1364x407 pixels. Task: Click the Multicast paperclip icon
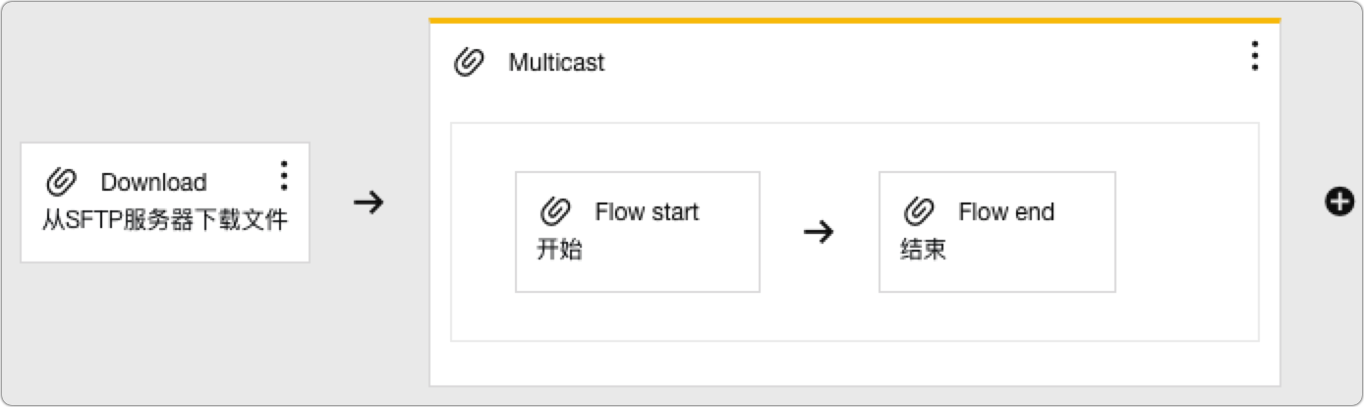click(469, 62)
